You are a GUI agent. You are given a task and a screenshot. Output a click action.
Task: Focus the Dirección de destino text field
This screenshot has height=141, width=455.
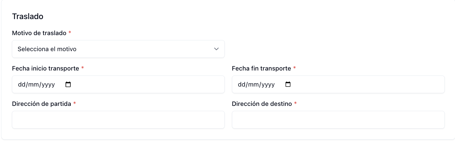pyautogui.click(x=338, y=120)
